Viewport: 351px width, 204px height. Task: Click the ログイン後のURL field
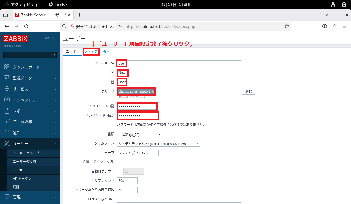pyautogui.click(x=179, y=199)
